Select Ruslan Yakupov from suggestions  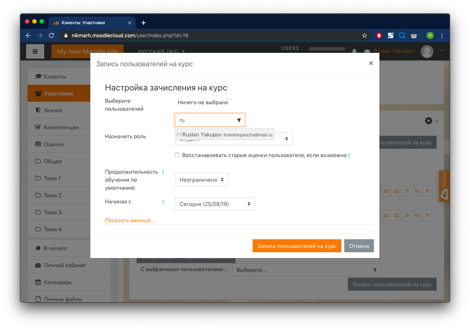click(224, 135)
